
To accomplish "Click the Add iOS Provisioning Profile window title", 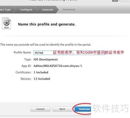I will tap(53, 1).
